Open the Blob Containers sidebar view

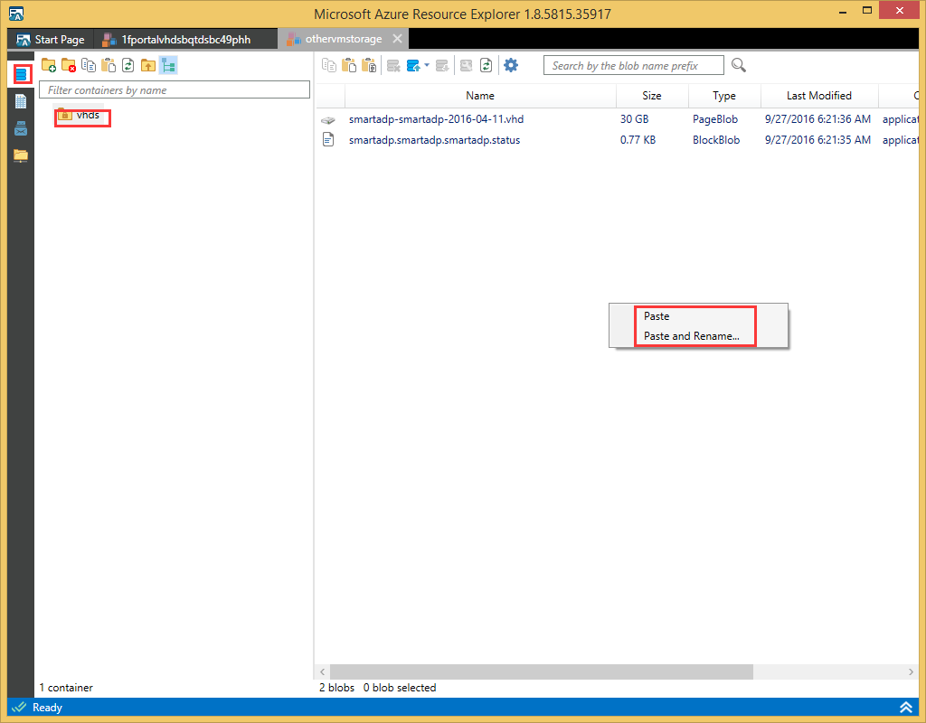(x=21, y=74)
